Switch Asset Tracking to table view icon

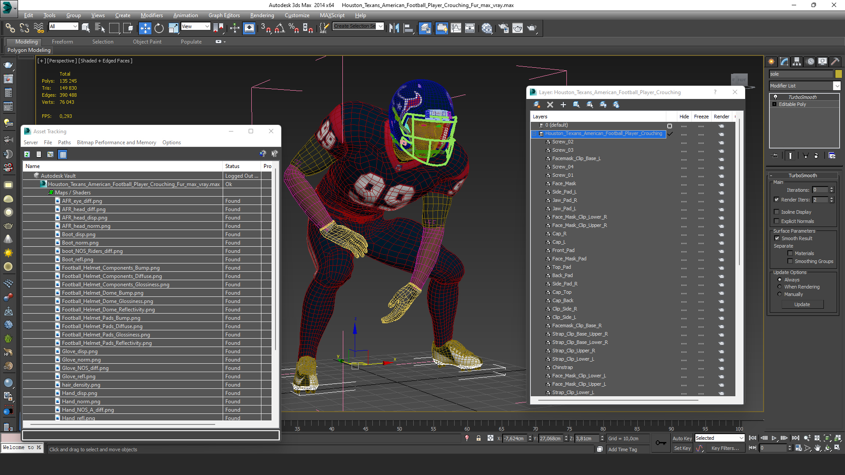63,154
